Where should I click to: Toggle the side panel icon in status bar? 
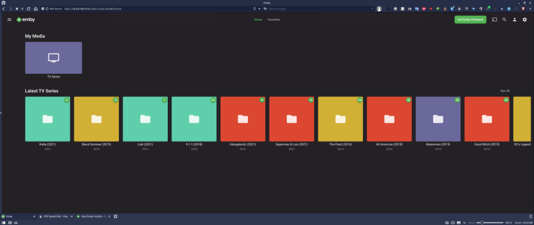click(x=4, y=222)
